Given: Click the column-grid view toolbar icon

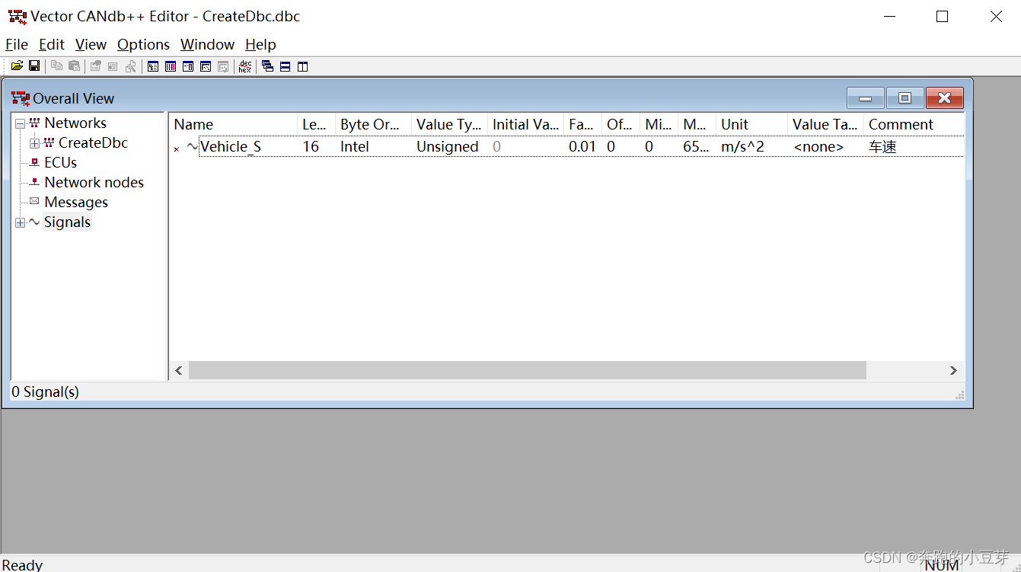Looking at the screenshot, I should click(171, 66).
